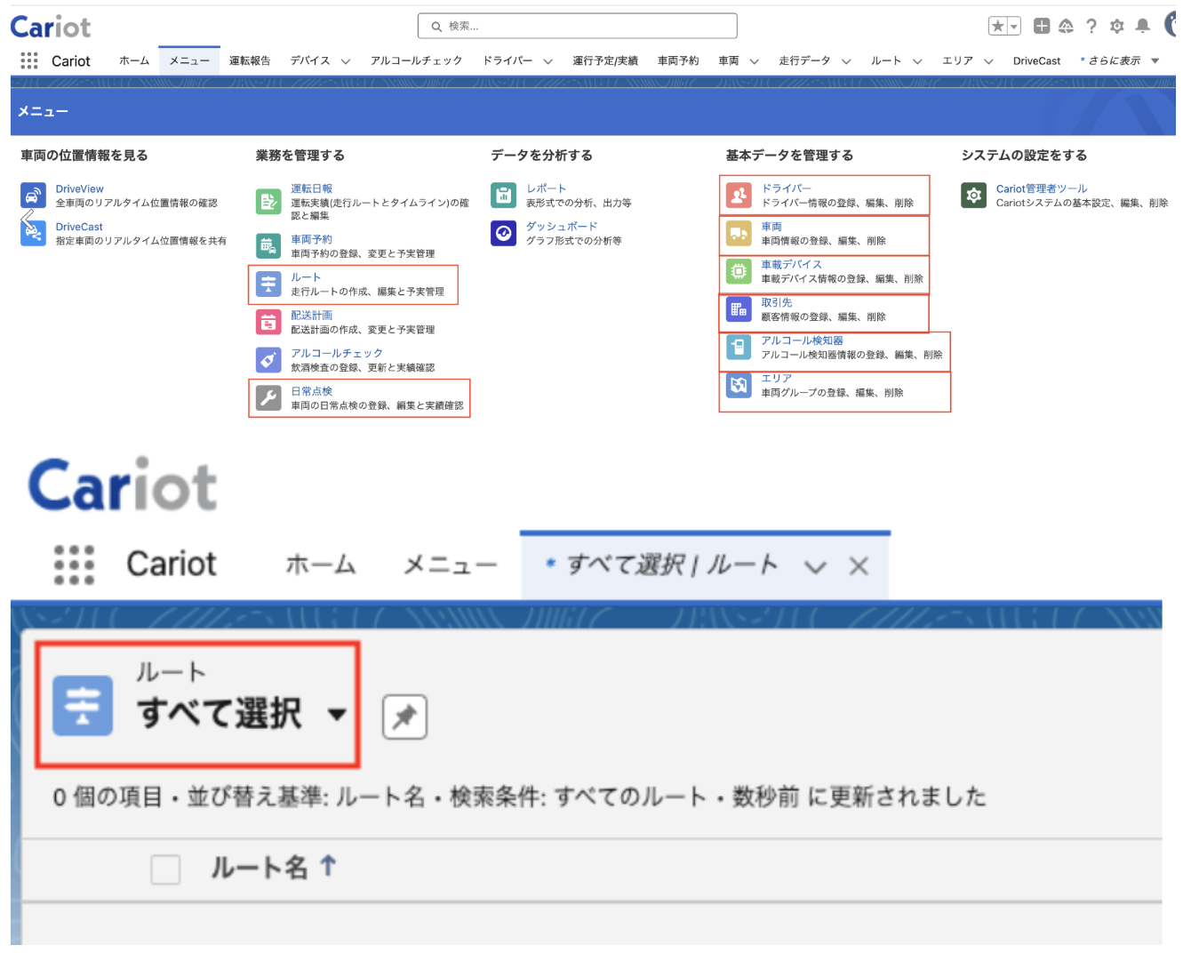Click the large ルート object icon in the lower list view
Viewport: 1183px width, 953px height.
pos(83,706)
